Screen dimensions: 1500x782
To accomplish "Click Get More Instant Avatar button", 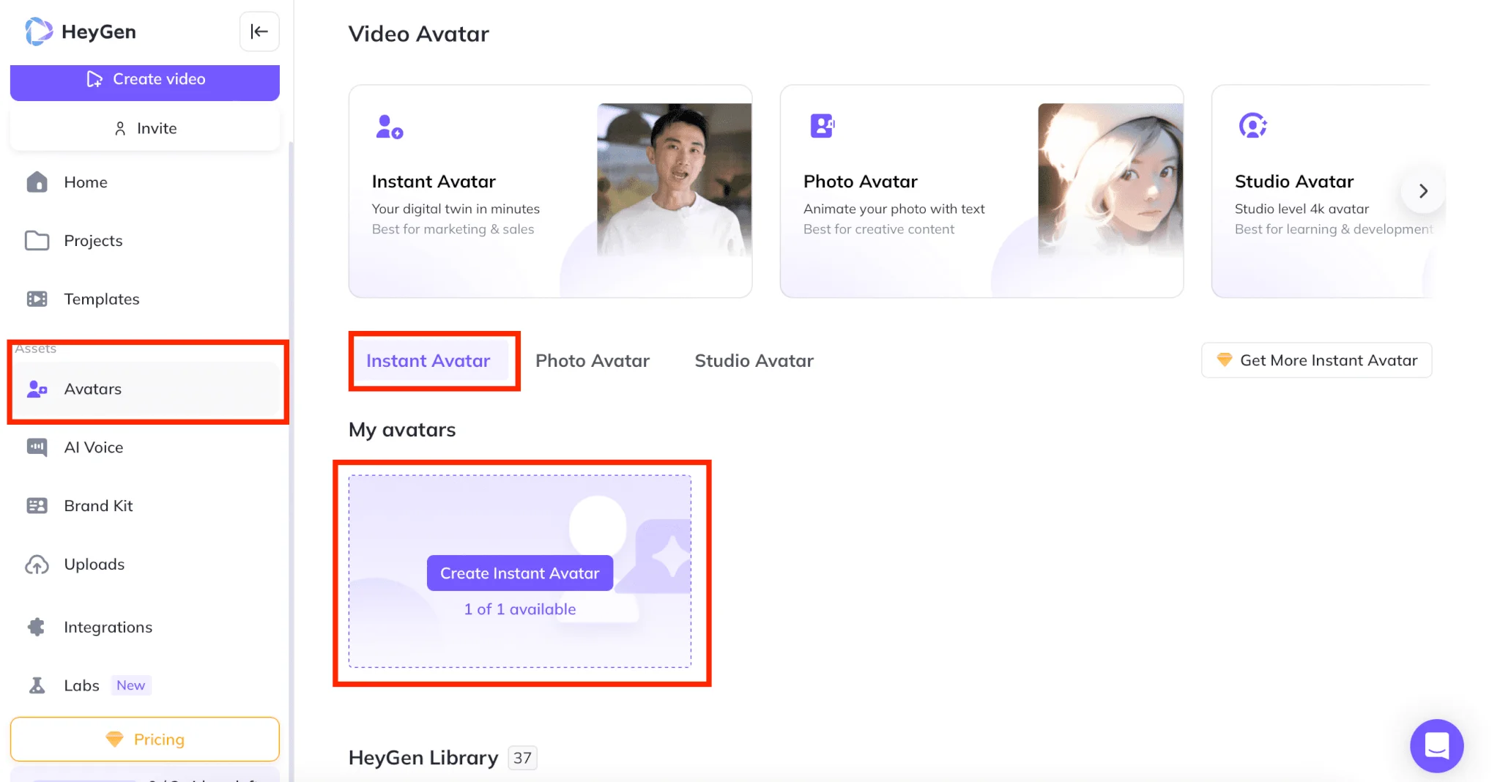I will coord(1316,360).
